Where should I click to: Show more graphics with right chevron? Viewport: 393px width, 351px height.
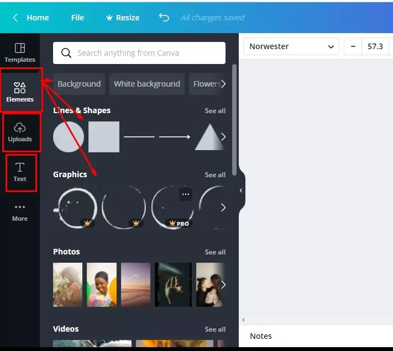[x=223, y=208]
